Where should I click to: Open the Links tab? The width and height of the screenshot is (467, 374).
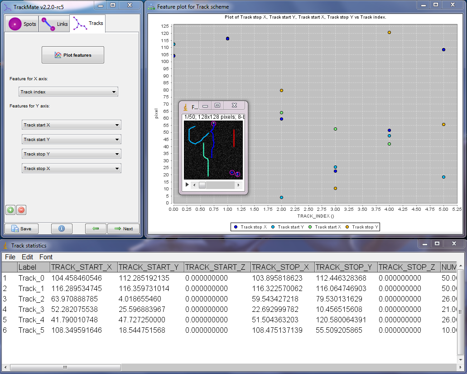pos(54,24)
